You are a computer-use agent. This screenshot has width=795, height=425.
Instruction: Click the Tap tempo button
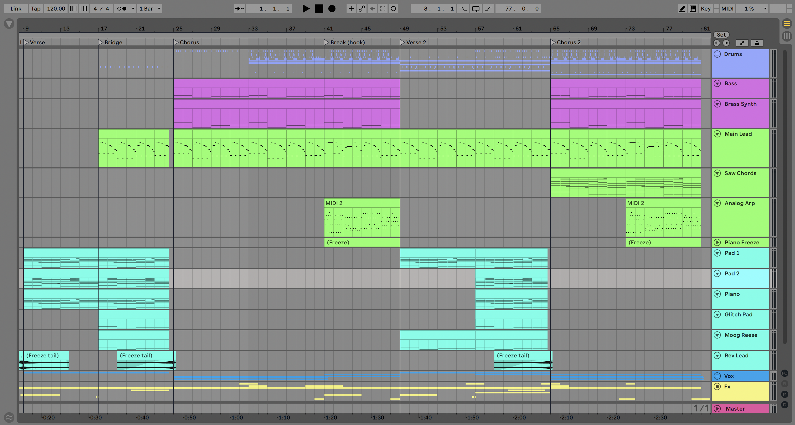pos(35,9)
